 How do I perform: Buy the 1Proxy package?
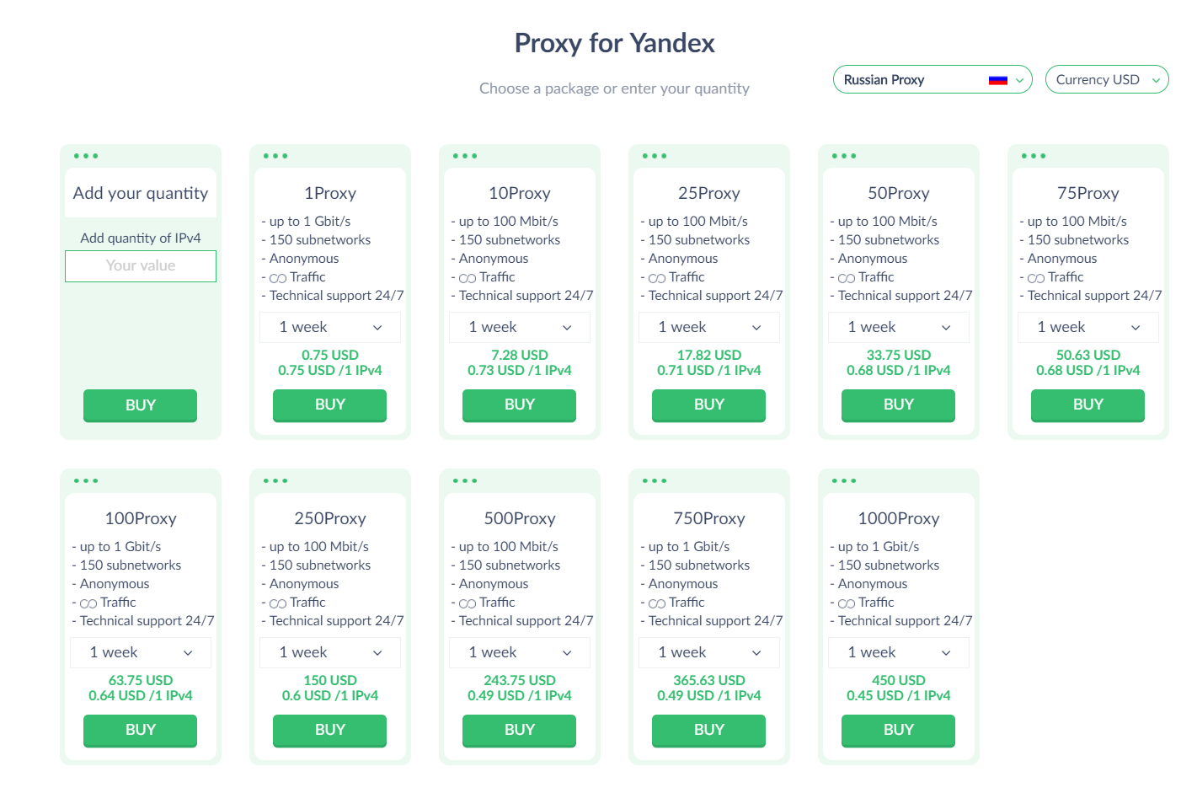point(329,405)
